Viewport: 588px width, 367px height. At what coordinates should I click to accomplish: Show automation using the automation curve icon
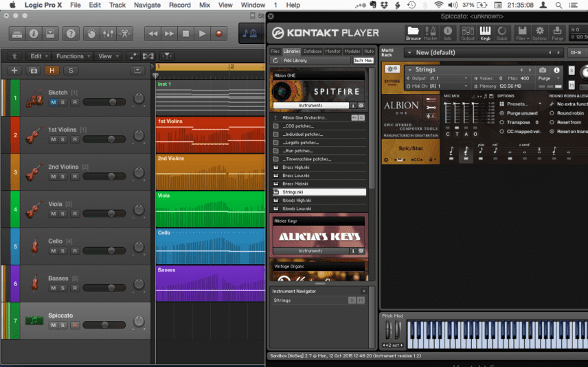tap(133, 56)
